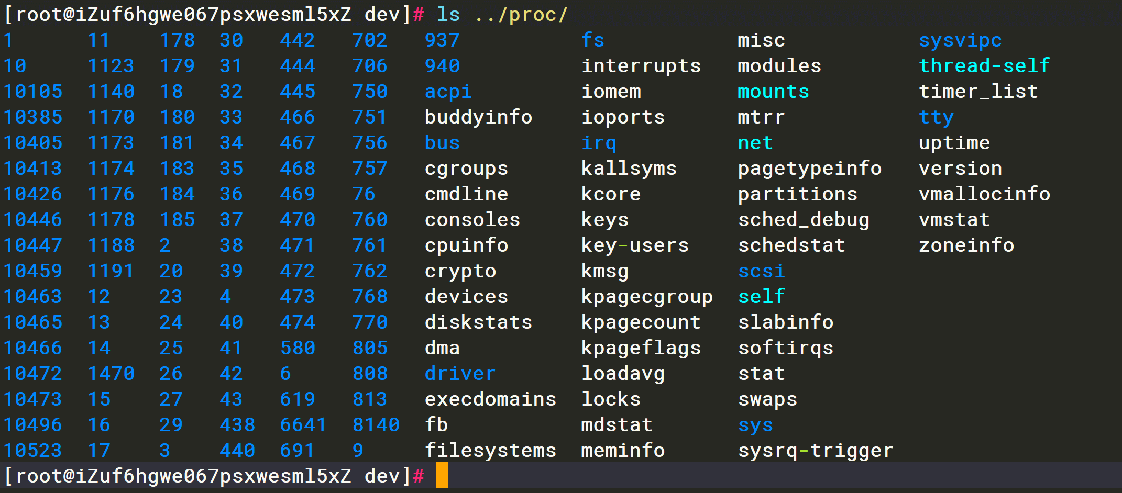Viewport: 1122px width, 493px height.
Task: Click the '../proc/' path argument
Action: coord(521,14)
